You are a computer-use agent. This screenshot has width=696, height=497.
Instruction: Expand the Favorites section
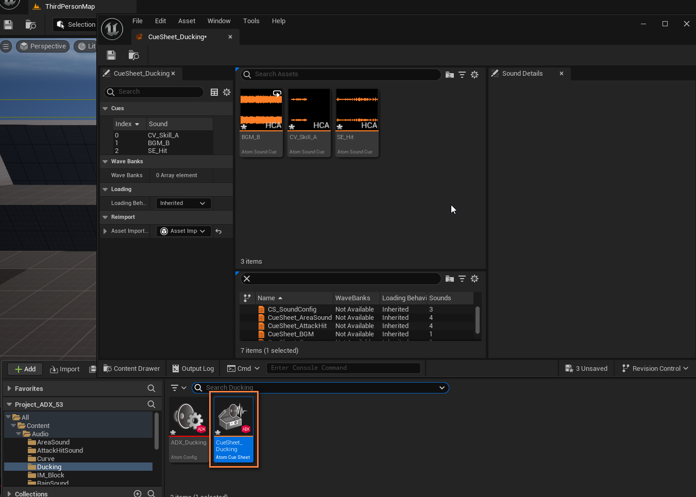coord(9,388)
